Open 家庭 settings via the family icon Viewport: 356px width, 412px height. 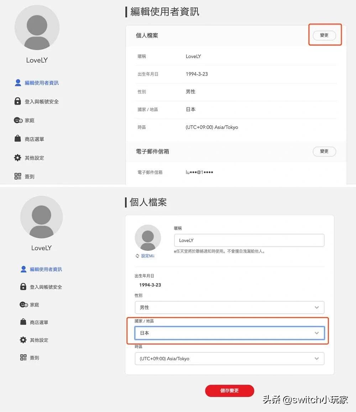(17, 120)
